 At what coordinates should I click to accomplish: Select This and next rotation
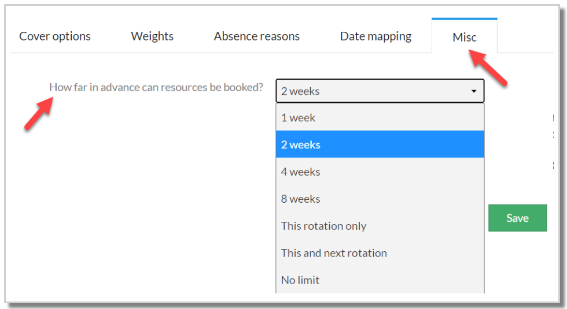pyautogui.click(x=380, y=253)
